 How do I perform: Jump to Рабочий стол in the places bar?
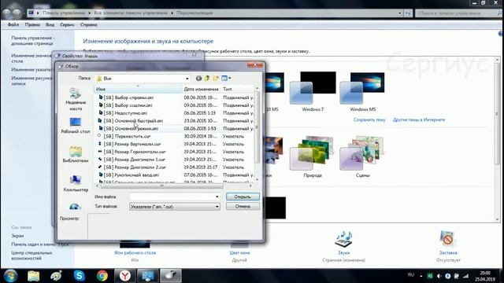76,126
